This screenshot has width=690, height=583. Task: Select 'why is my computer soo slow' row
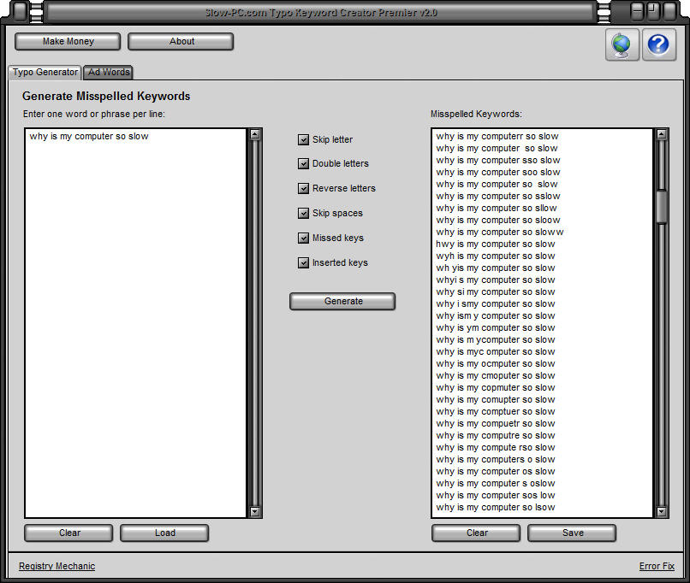click(498, 172)
